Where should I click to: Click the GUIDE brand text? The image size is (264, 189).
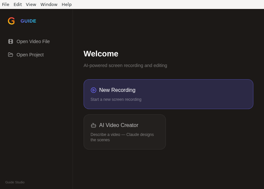(x=28, y=21)
